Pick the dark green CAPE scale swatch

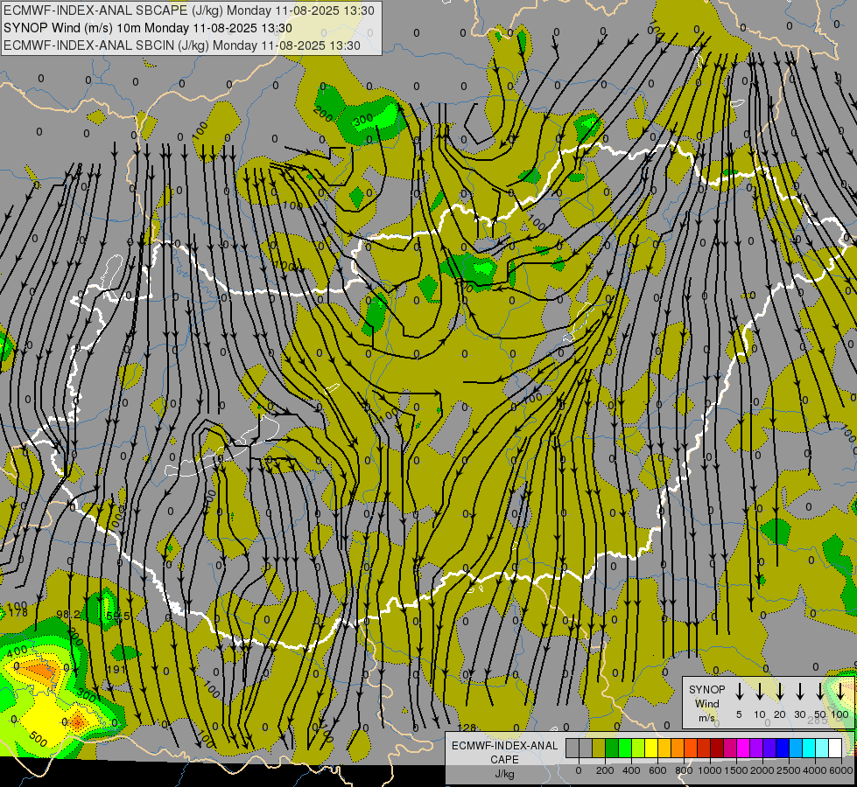(x=612, y=748)
